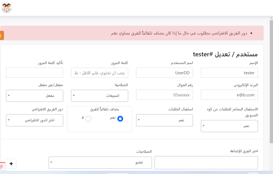Focus the كلمة المرور password field
273x174 pixels.
100,73
